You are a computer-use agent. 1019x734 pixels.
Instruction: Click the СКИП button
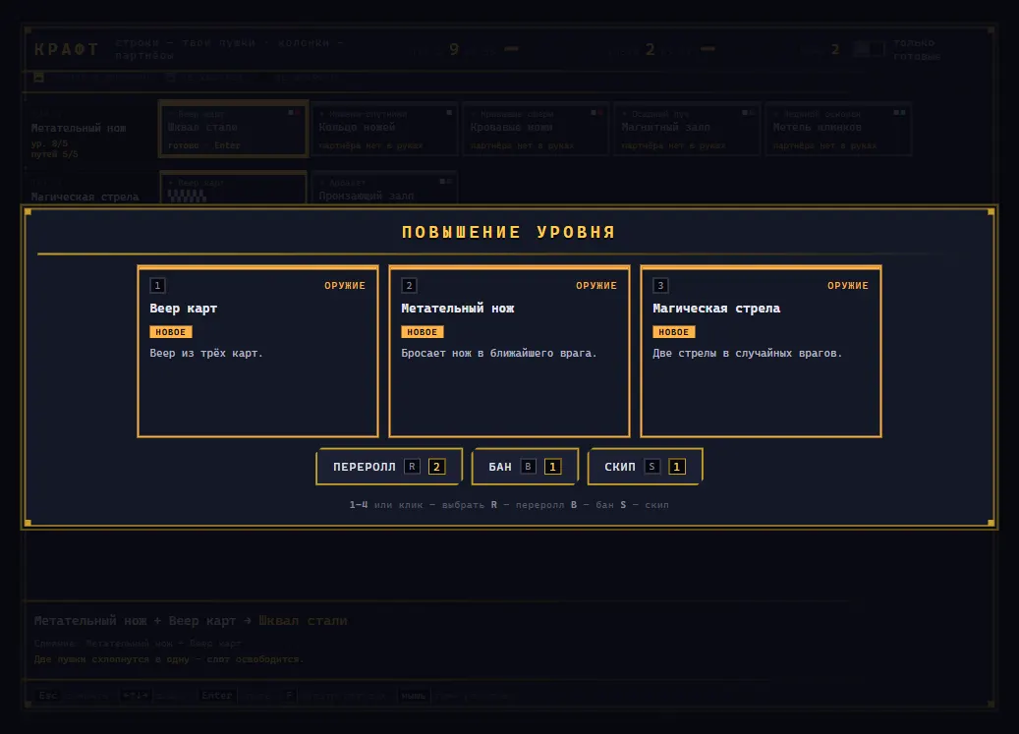646,467
